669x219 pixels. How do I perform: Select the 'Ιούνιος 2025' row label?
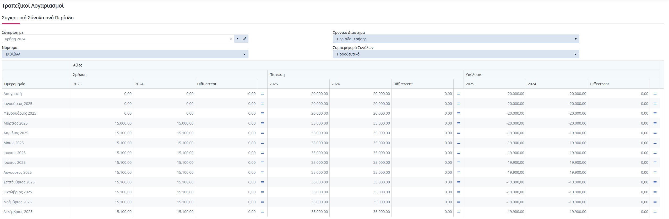[14, 153]
